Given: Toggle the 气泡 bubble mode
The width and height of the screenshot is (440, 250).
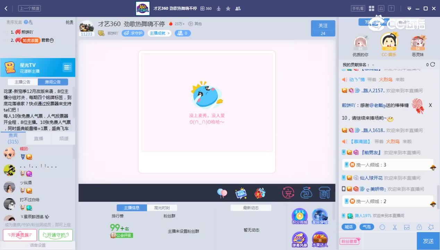Looking at the screenshot, I should [366, 227].
